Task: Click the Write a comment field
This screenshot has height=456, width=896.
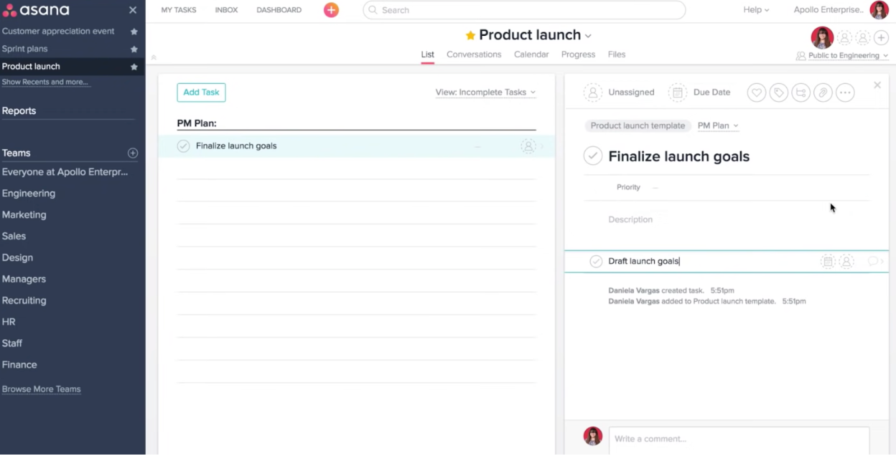Action: click(738, 439)
